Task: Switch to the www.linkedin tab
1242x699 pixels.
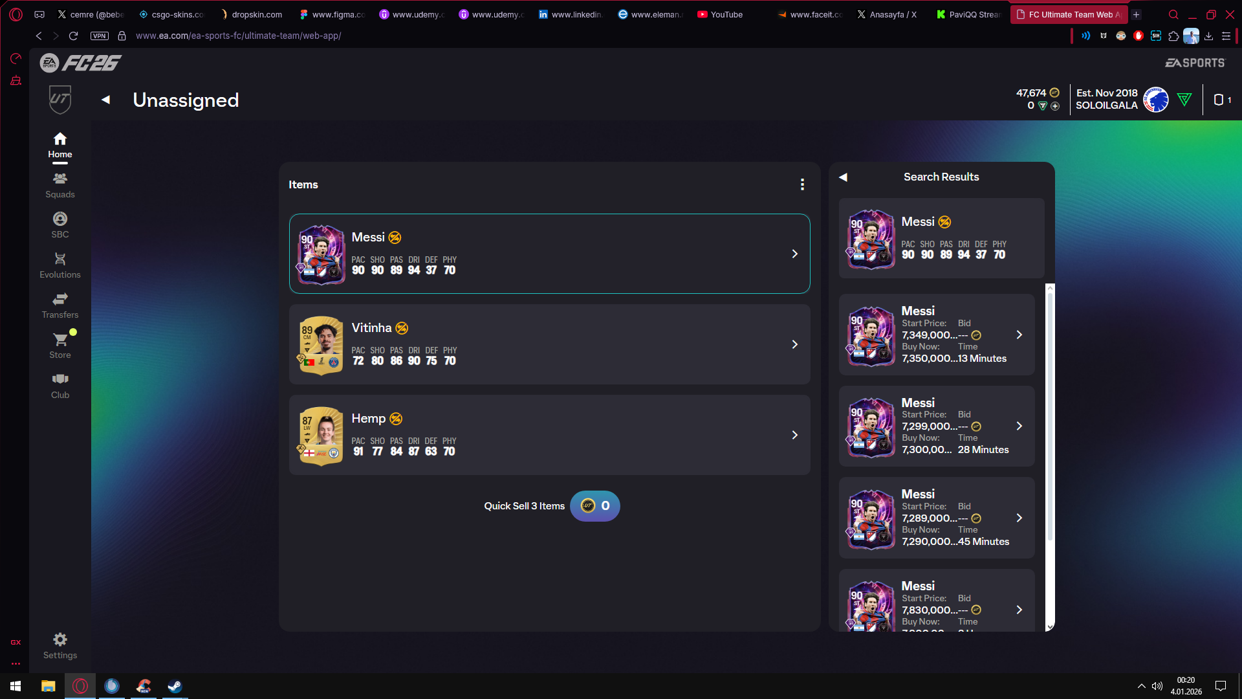Action: point(571,14)
